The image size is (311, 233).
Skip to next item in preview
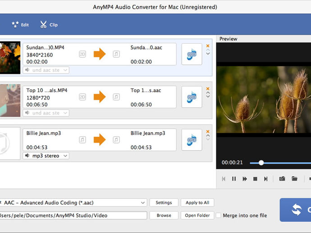click(266, 179)
